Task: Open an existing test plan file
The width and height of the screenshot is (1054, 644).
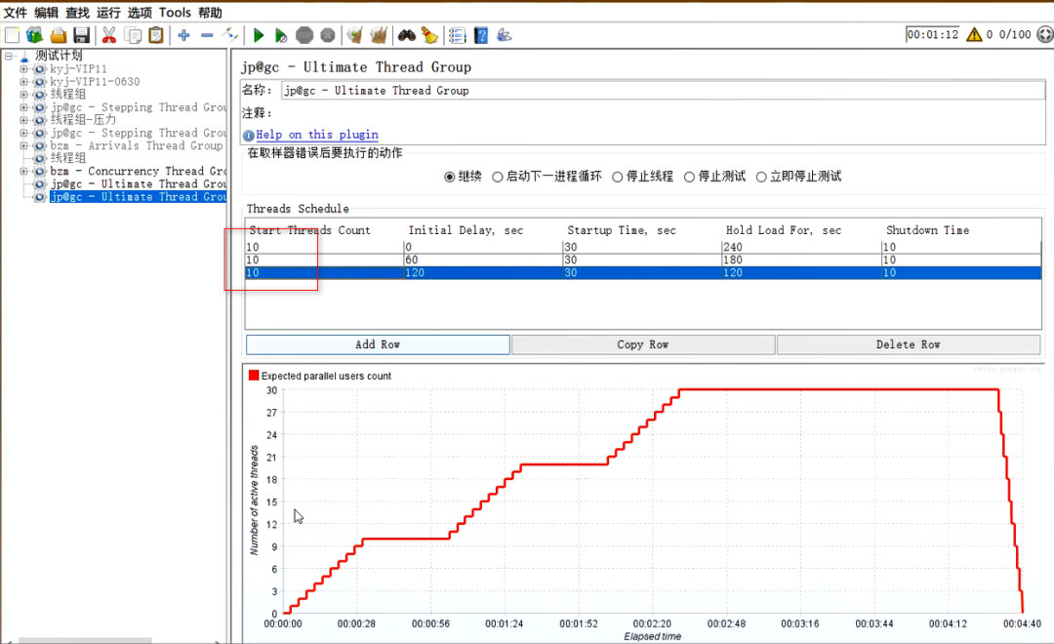Action: (x=59, y=35)
